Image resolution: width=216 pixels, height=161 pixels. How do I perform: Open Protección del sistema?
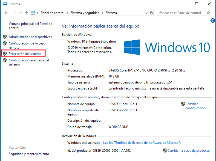tap(25, 54)
